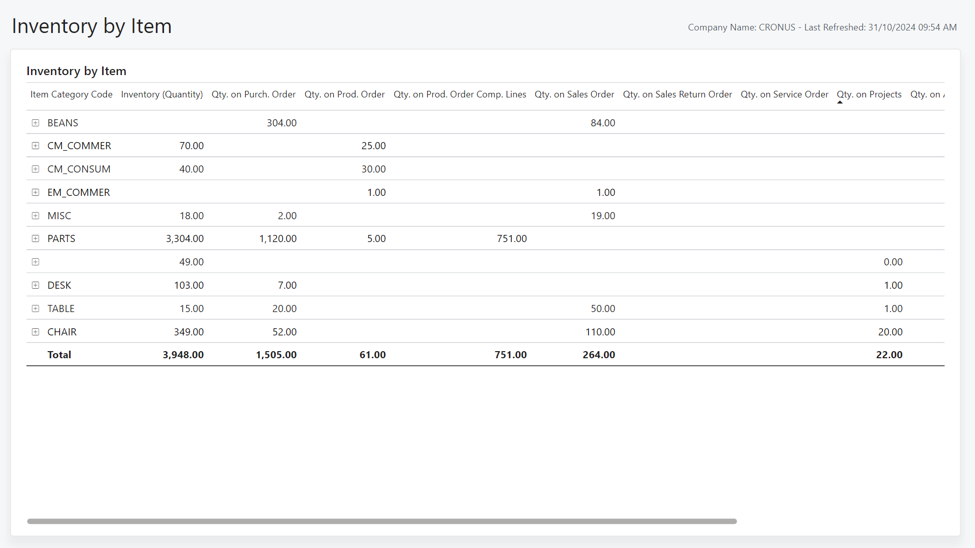Sort by Qty. on Sales Return Order header
Viewport: 975px width, 548px height.
point(677,94)
